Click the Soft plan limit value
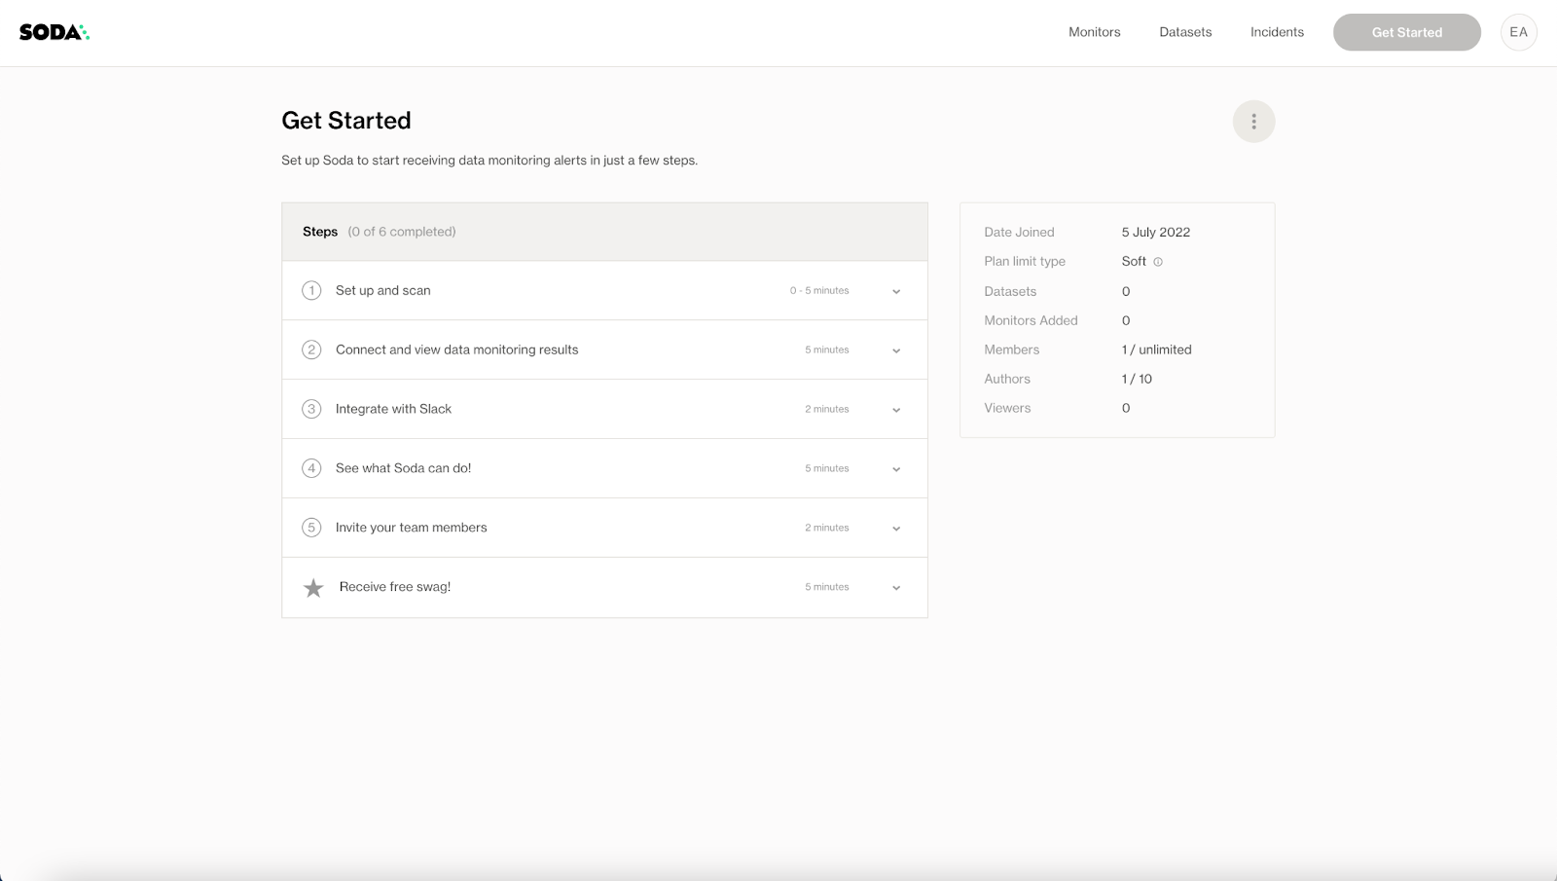 [1134, 262]
